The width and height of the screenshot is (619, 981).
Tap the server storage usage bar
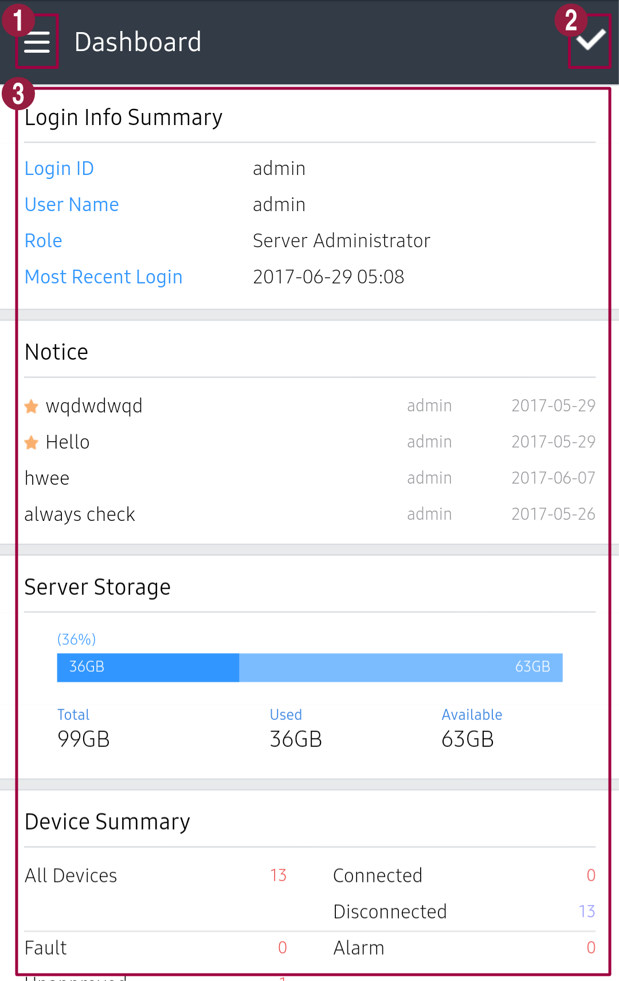[x=309, y=667]
